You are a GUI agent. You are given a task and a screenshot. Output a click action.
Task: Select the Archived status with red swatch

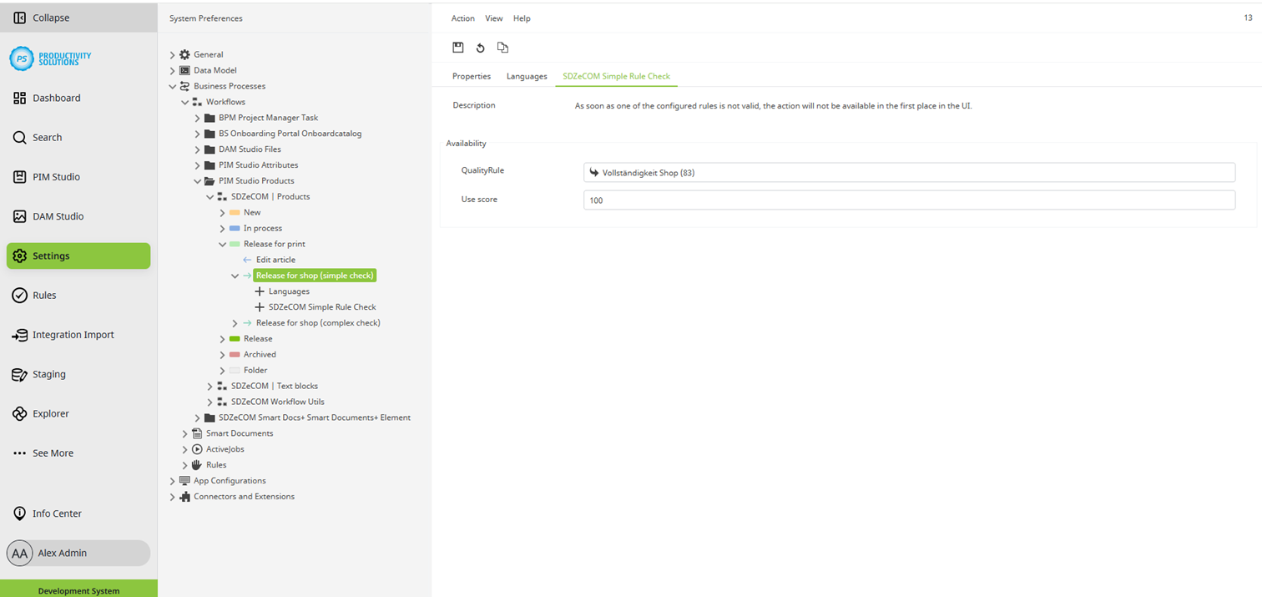259,354
